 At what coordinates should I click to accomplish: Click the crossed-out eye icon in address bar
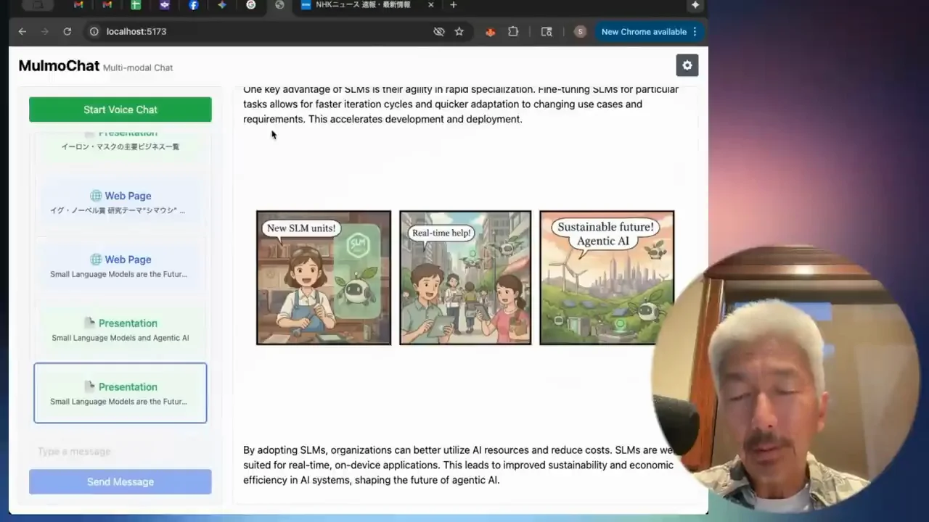(x=439, y=32)
